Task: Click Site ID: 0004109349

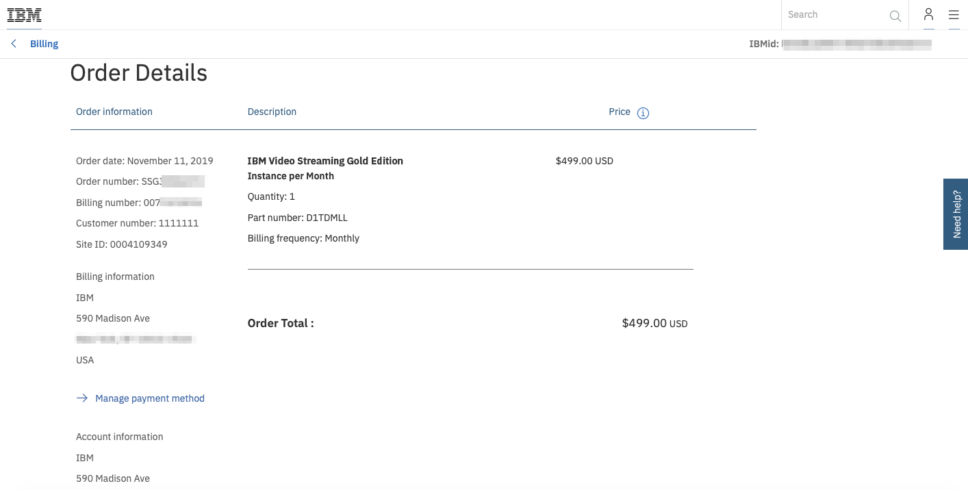Action: click(122, 244)
